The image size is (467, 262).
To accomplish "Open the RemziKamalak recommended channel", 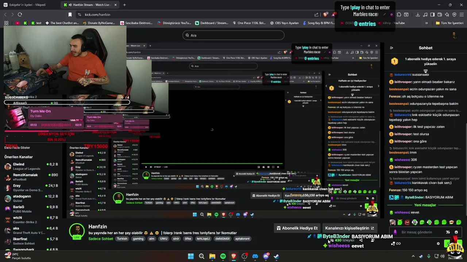I will point(31,177).
